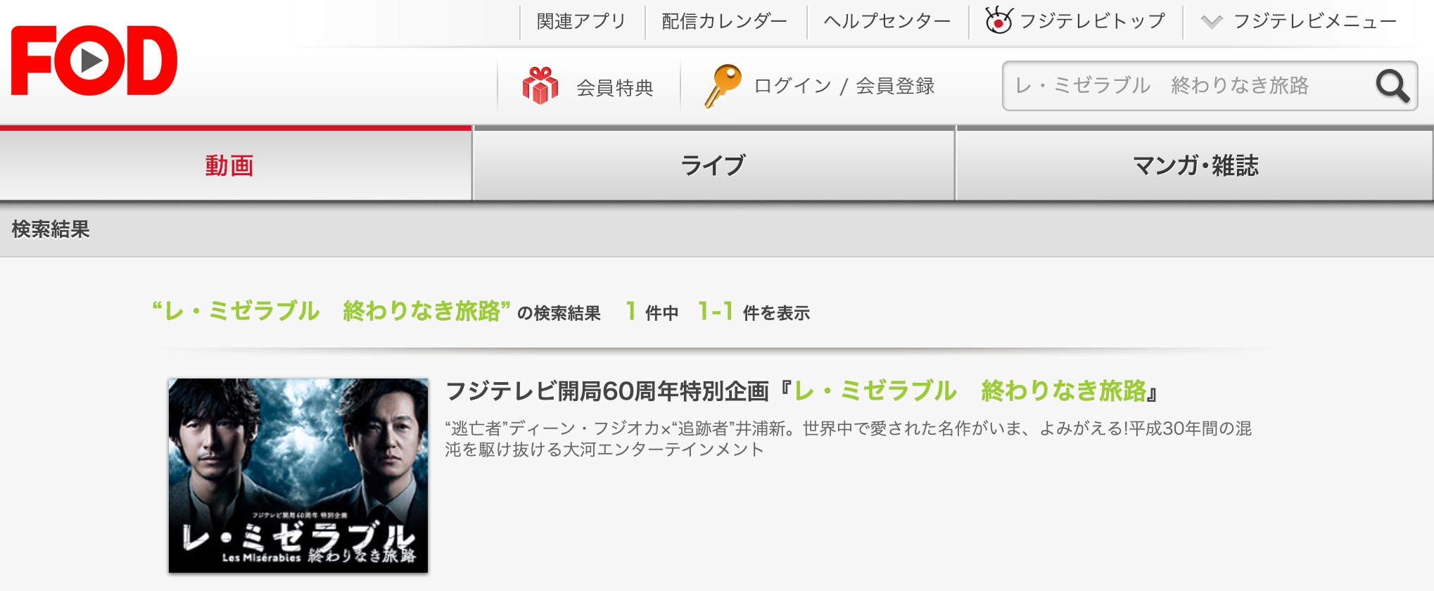Click 会員特典 text link
The image size is (1434, 591).
(x=615, y=87)
